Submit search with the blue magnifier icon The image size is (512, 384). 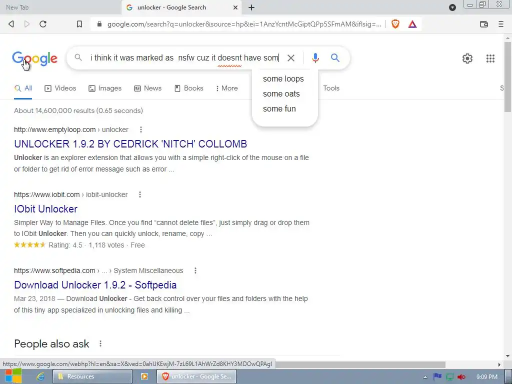(335, 58)
